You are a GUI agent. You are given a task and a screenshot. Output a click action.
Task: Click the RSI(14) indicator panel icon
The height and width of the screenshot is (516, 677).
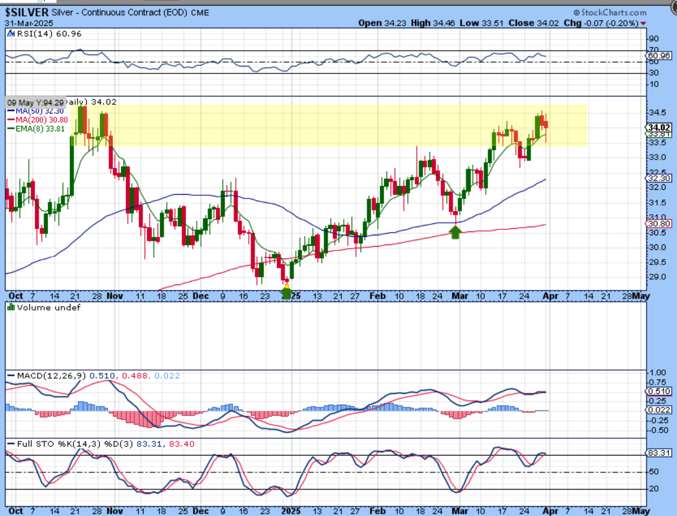[x=11, y=34]
